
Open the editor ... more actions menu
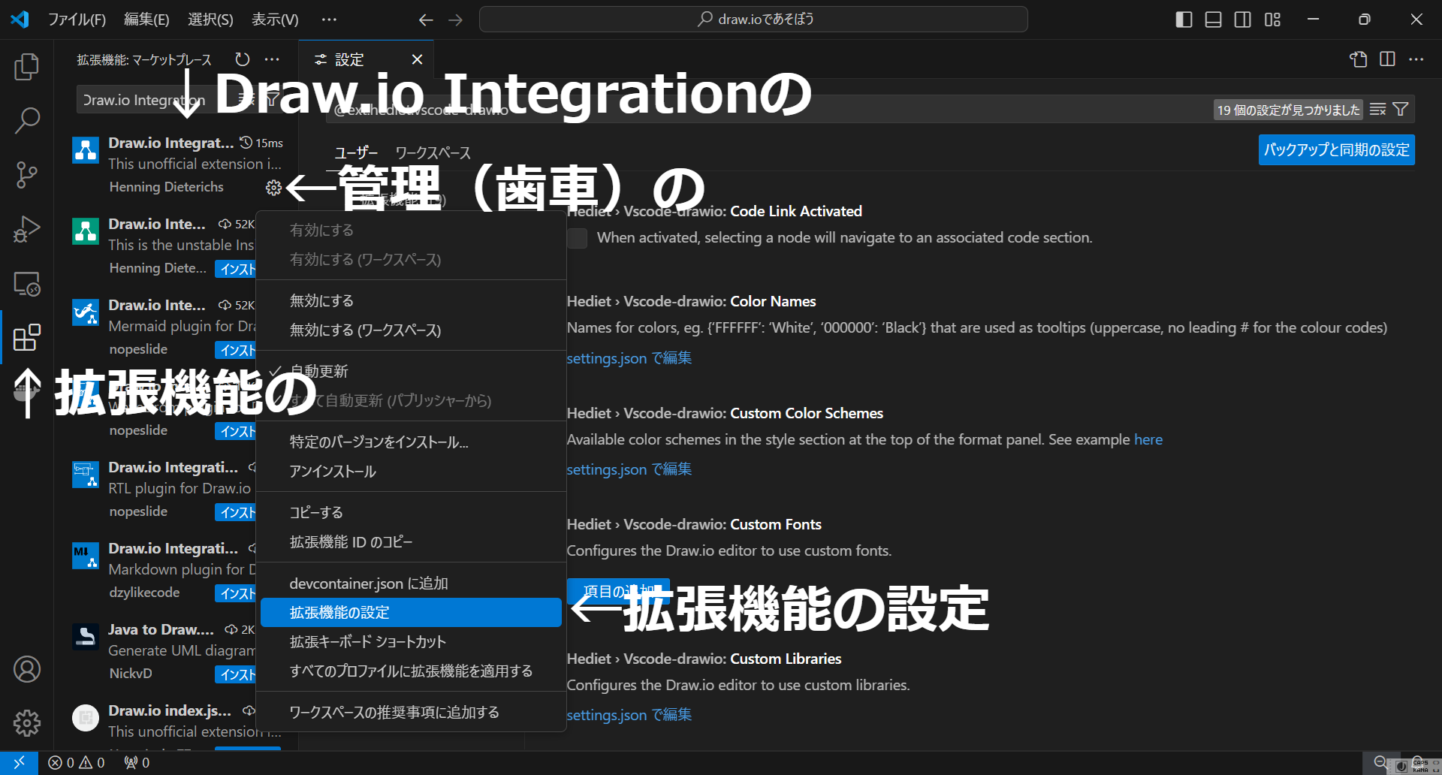pos(1417,59)
